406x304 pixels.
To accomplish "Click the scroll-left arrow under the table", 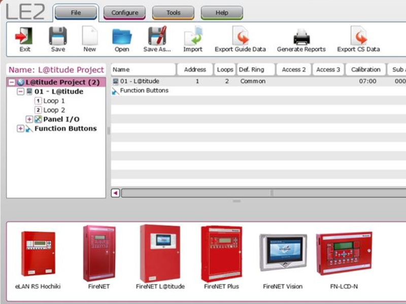I will click(116, 193).
